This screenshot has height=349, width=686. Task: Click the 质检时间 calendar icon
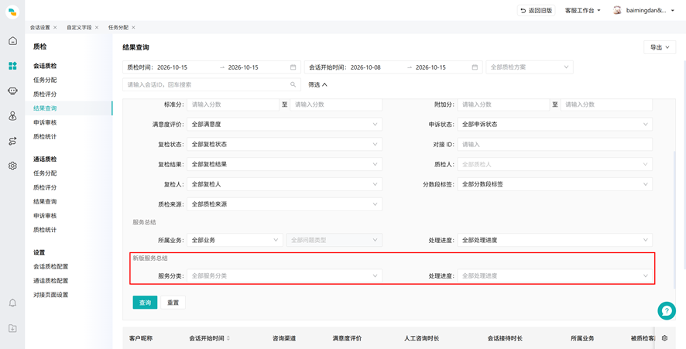click(293, 67)
